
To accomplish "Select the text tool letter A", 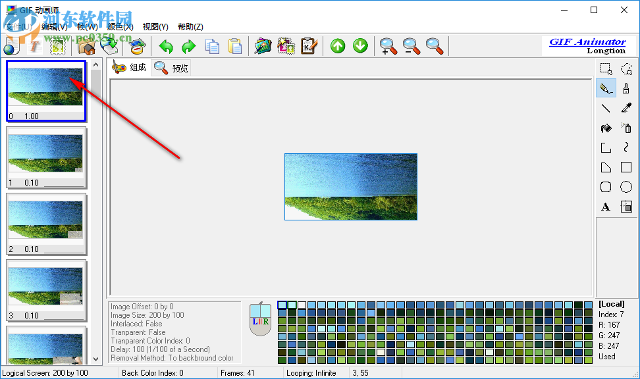I will pyautogui.click(x=606, y=207).
